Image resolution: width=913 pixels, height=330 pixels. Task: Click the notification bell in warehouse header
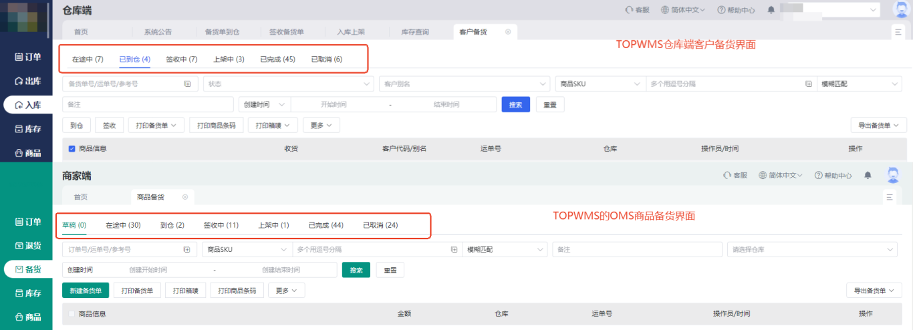point(771,10)
